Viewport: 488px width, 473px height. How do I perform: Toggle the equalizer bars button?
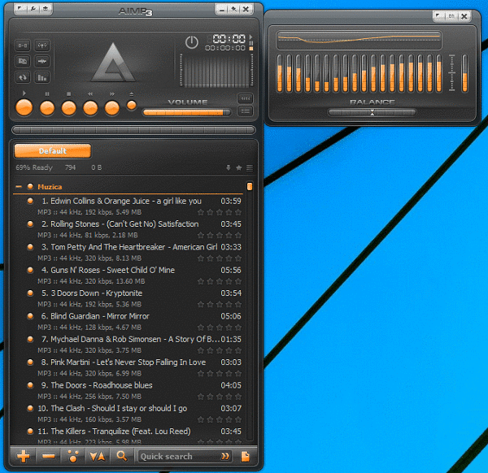tap(42, 78)
